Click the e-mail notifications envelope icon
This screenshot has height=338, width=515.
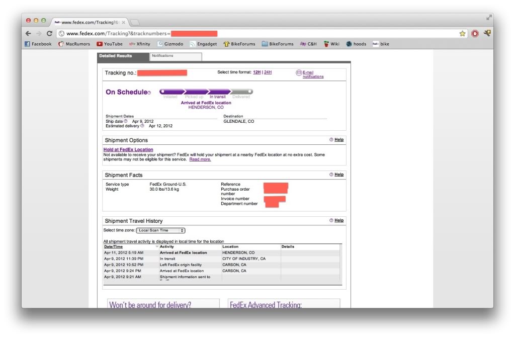[x=299, y=72]
